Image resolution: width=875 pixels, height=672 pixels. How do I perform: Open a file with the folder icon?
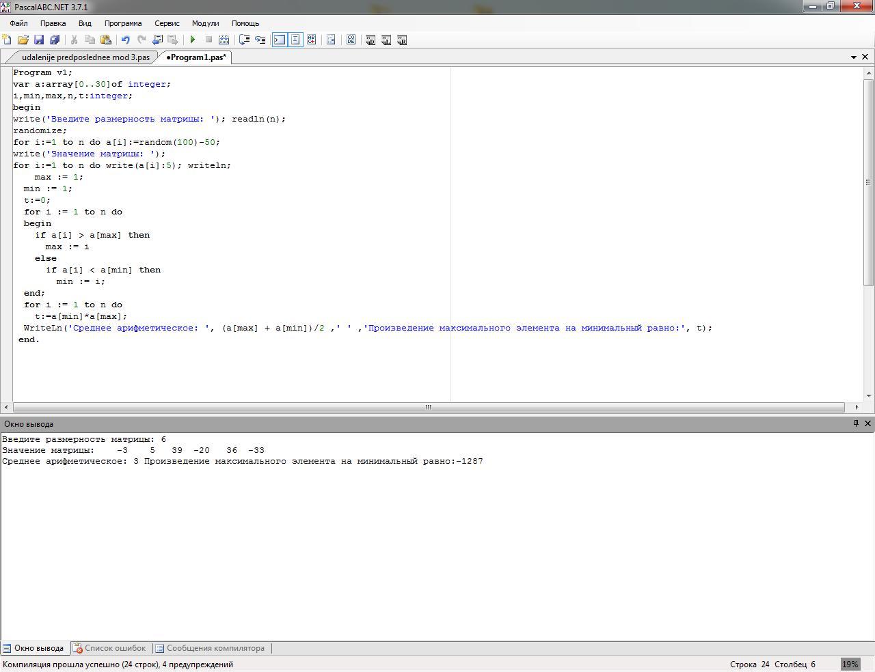click(x=23, y=40)
